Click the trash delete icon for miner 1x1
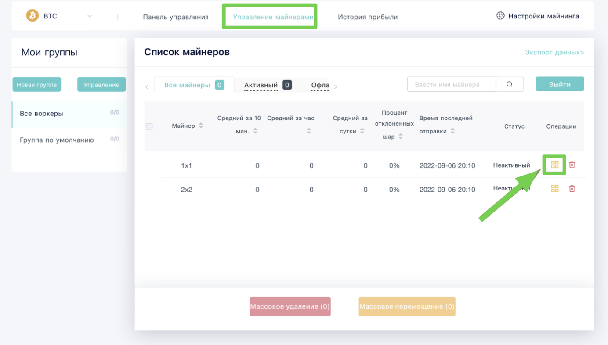This screenshot has height=345, width=608. 572,165
